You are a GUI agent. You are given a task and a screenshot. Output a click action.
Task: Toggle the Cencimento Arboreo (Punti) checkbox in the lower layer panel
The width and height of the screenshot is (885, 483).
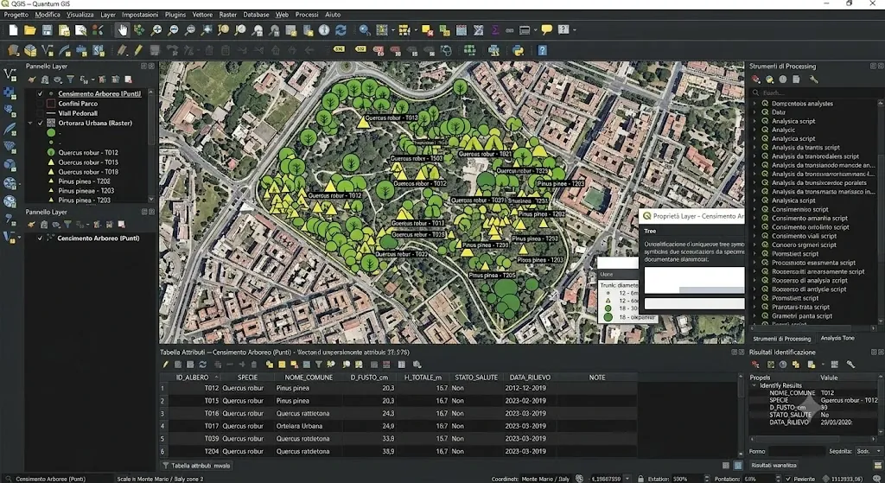40,238
